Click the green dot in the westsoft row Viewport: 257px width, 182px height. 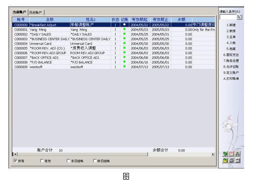coord(124,66)
